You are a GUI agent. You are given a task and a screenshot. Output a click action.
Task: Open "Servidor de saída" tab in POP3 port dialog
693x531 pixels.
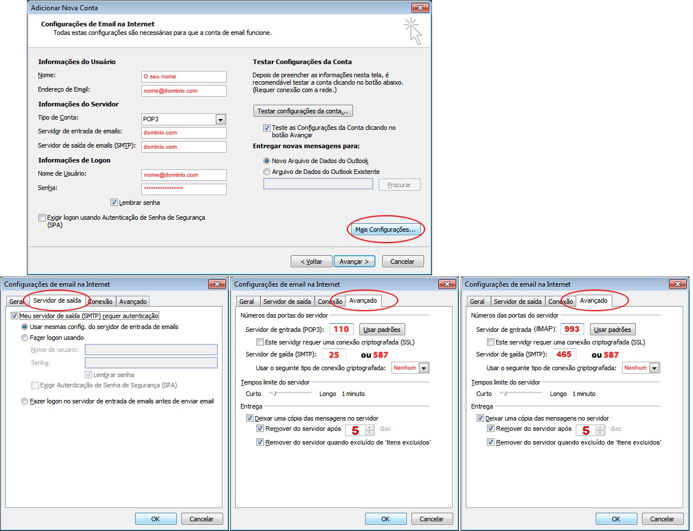287,302
